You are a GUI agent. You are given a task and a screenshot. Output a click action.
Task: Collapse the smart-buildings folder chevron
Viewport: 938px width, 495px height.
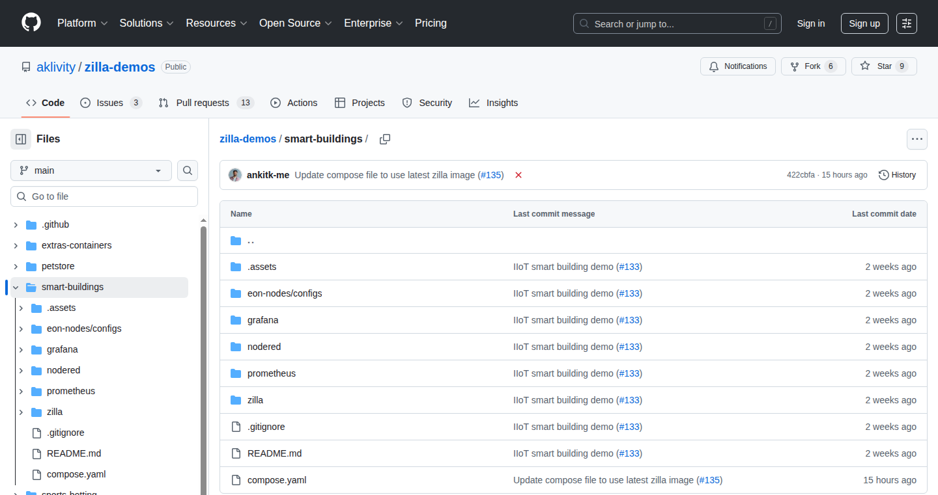(x=16, y=287)
